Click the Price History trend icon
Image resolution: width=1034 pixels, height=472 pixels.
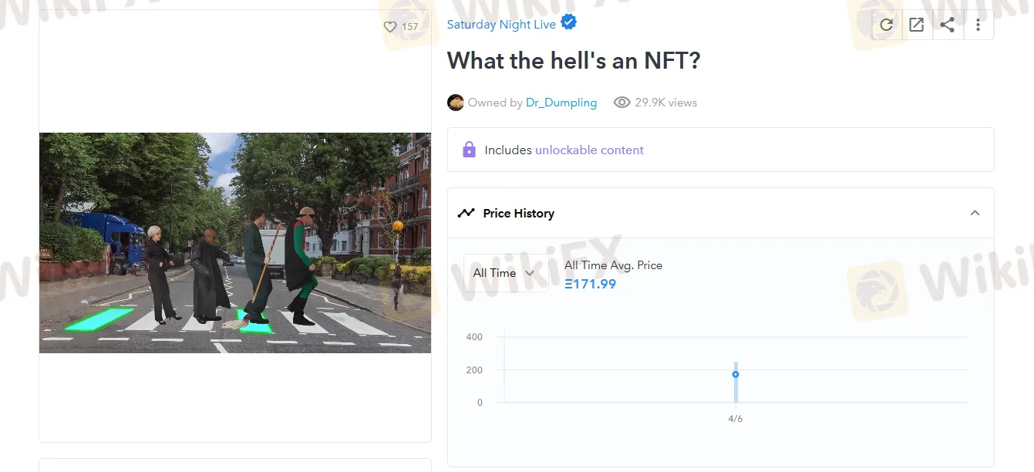pos(466,213)
